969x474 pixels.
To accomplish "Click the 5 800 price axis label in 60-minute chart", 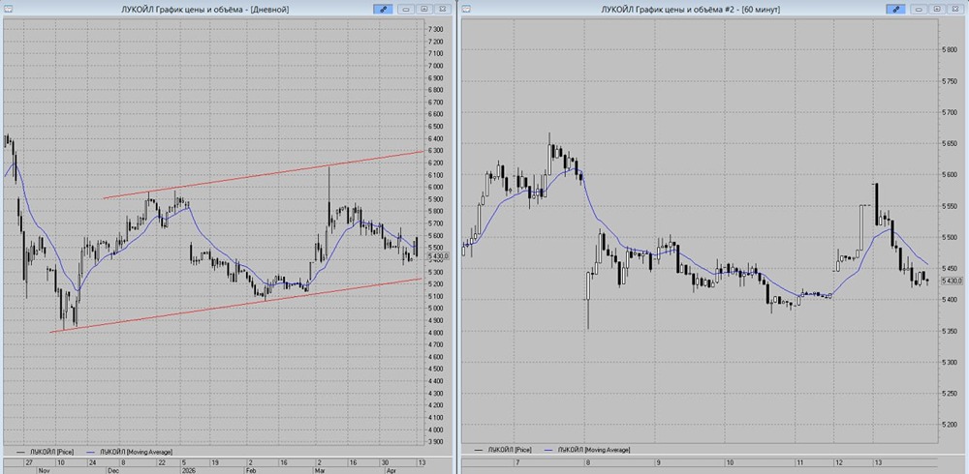I will (x=949, y=49).
